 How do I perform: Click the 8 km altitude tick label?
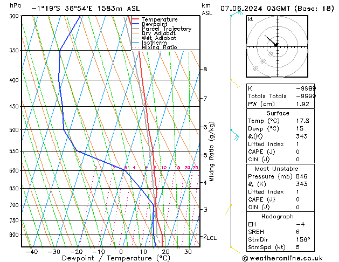[x=205, y=70]
